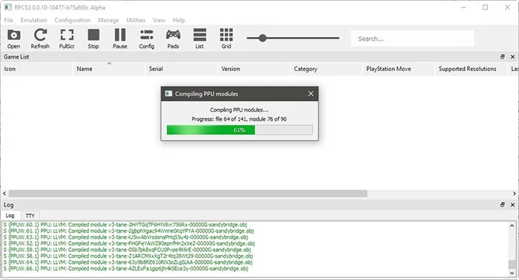Sort by PlayStation Move column header
The height and width of the screenshot is (280, 519).
click(399, 69)
